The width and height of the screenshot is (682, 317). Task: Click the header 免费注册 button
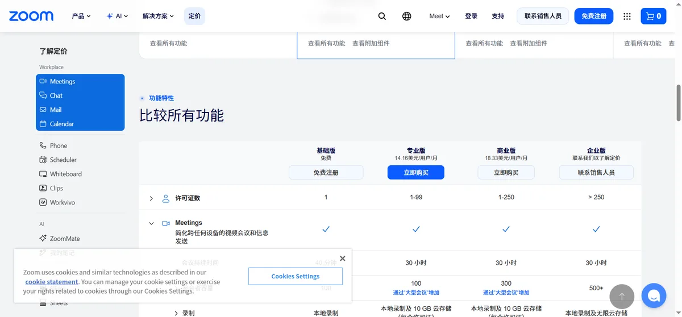pyautogui.click(x=594, y=16)
